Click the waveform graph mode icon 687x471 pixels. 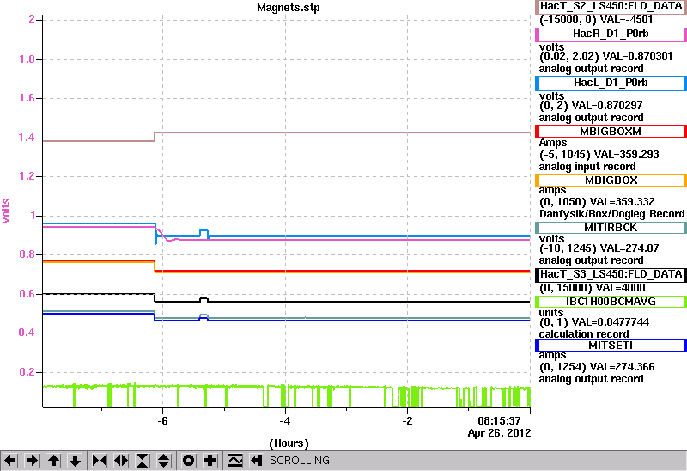(x=235, y=461)
